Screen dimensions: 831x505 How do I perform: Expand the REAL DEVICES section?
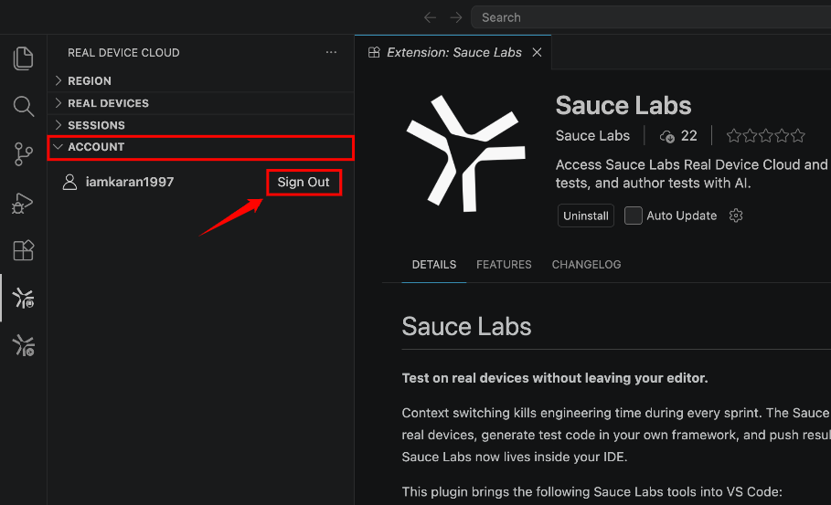[200, 103]
